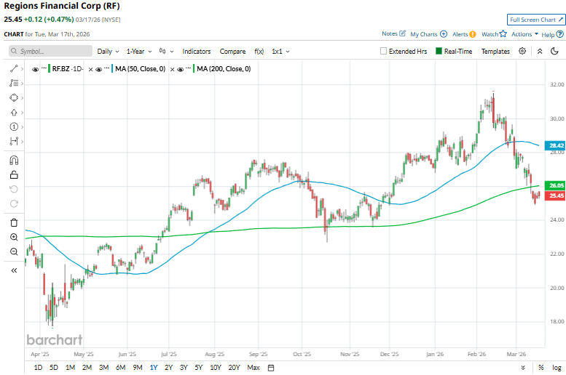This screenshot has width=566, height=375.
Task: Select the 6M time range
Action: click(x=120, y=368)
